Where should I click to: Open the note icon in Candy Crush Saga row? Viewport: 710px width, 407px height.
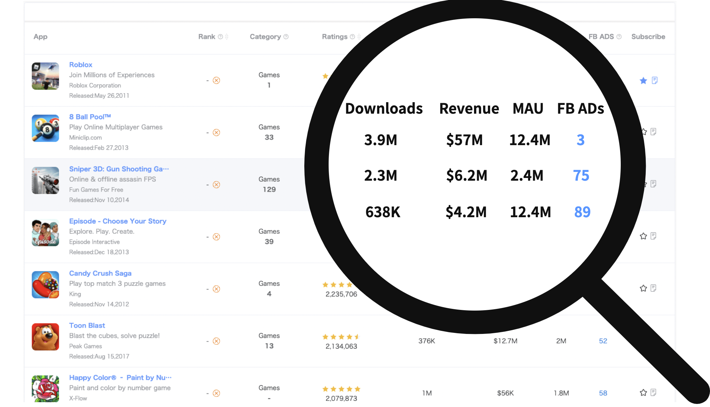pyautogui.click(x=653, y=288)
